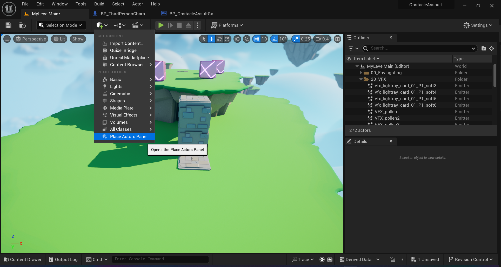
Task: Activate the Translate move gizmo tool
Action: 212,39
